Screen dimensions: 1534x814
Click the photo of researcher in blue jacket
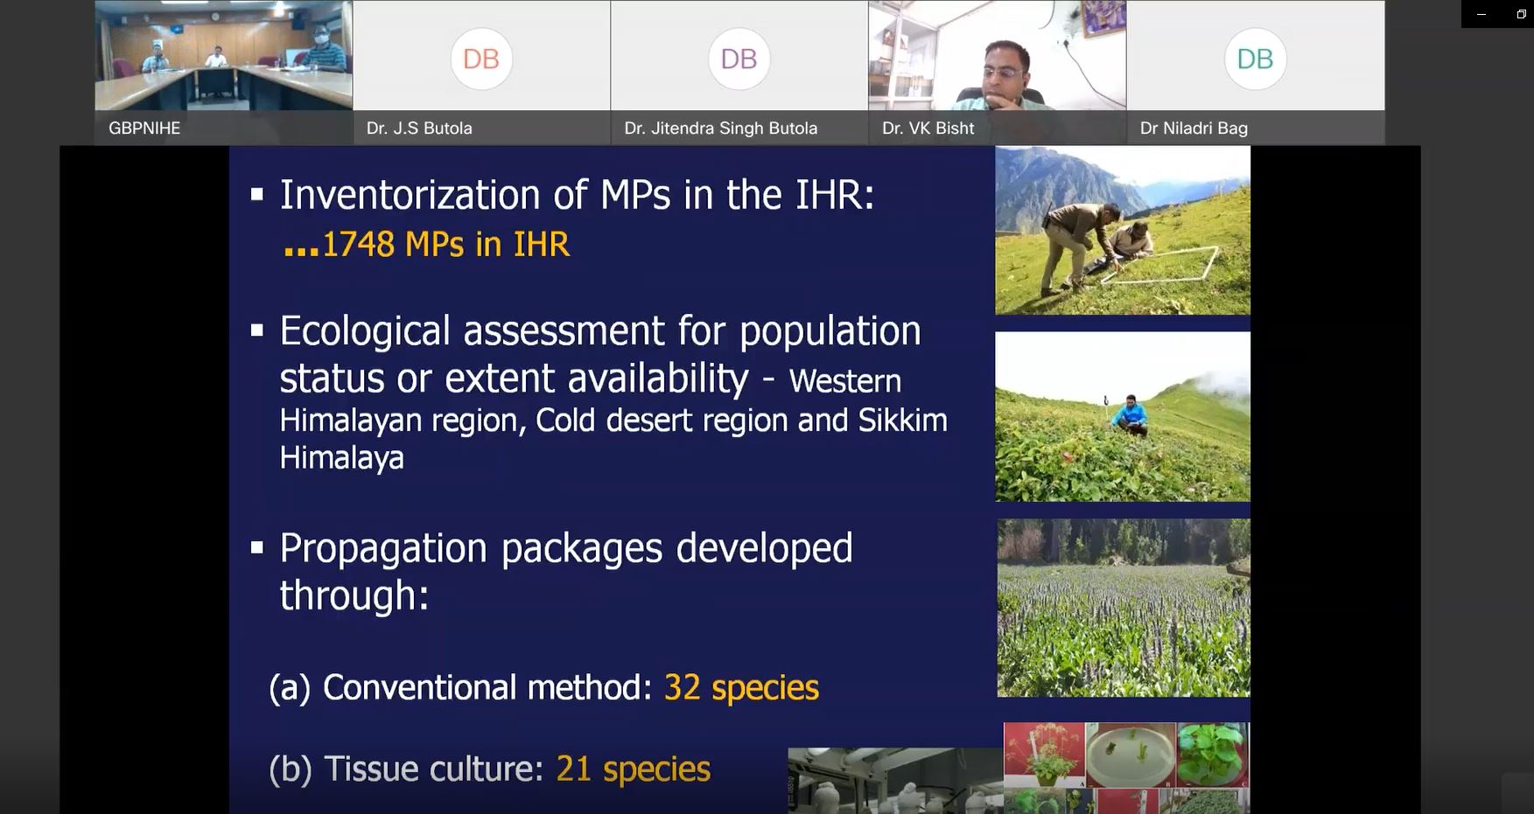point(1122,416)
